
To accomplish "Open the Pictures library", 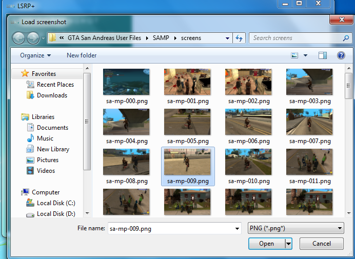I will pos(48,160).
